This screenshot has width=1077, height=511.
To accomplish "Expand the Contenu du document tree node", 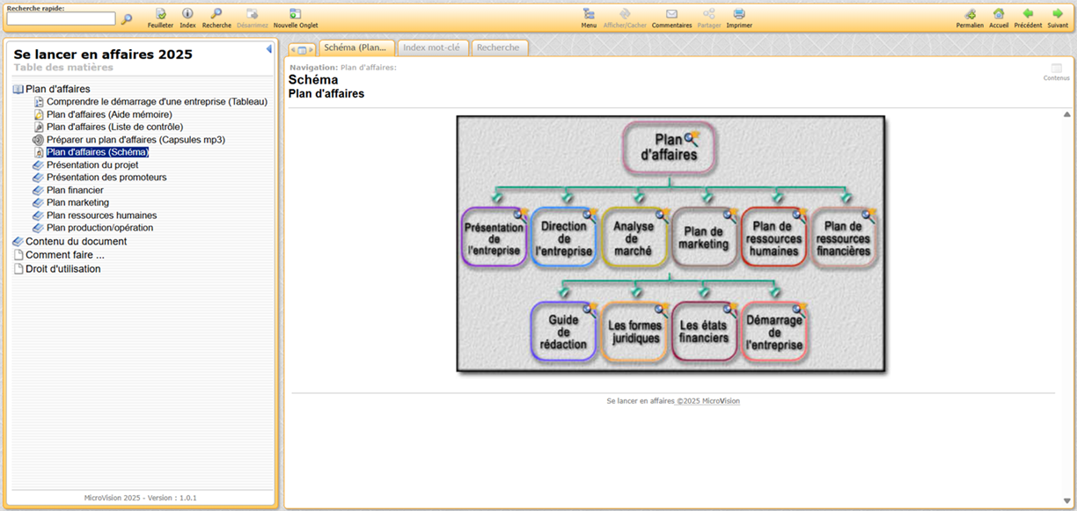I will click(76, 241).
